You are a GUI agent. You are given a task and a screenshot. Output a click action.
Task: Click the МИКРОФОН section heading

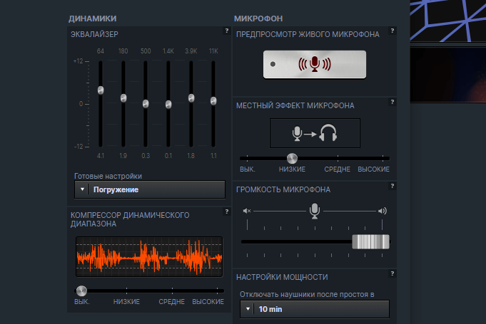(258, 19)
